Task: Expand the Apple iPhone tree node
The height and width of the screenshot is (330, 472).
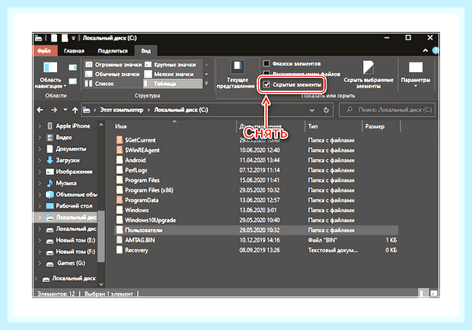Action: click(40, 126)
